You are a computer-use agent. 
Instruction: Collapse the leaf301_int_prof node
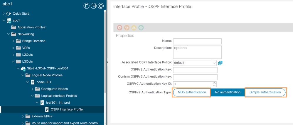point(37,103)
